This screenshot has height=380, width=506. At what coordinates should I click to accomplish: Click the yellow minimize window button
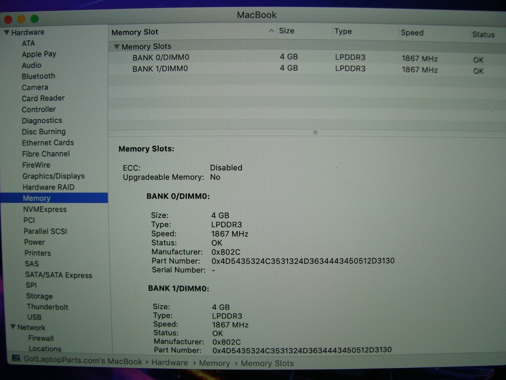point(21,19)
